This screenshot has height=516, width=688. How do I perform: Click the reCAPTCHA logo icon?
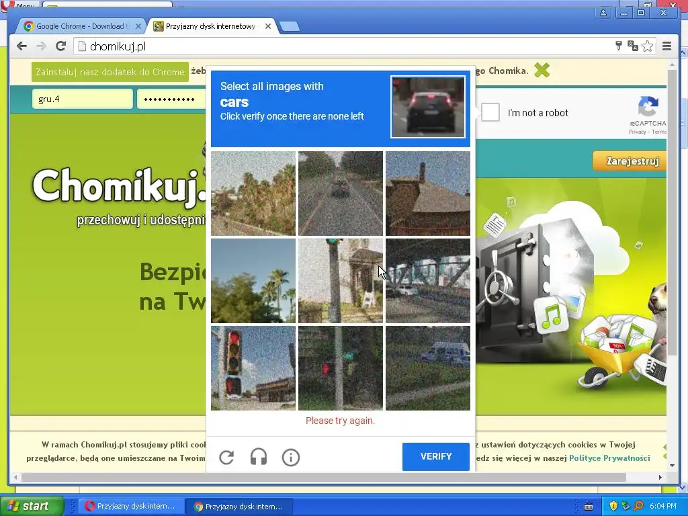pos(648,107)
